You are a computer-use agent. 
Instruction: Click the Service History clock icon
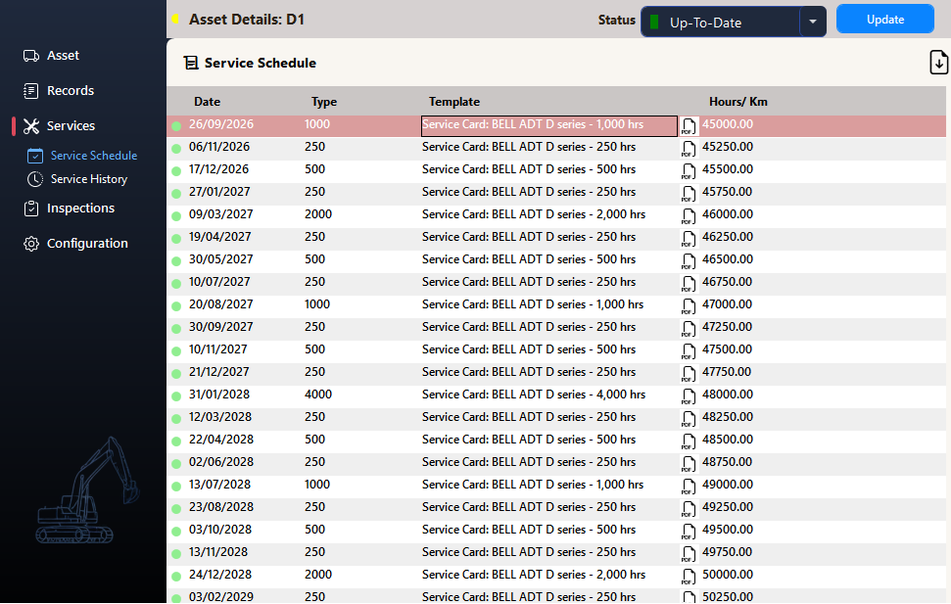(x=35, y=179)
